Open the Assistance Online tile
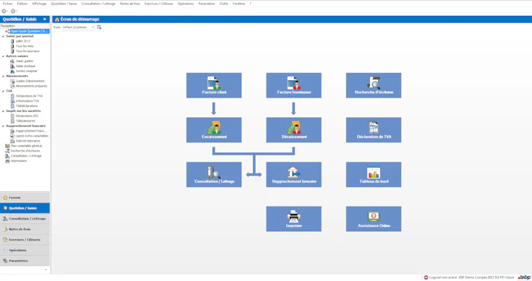This screenshot has width=532, height=281. pos(374,219)
